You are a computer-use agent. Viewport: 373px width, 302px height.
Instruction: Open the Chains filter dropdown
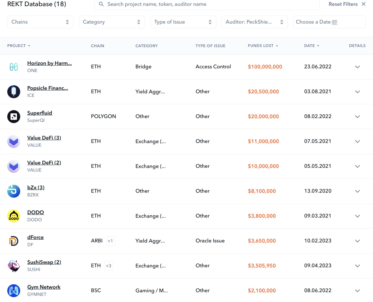(40, 22)
